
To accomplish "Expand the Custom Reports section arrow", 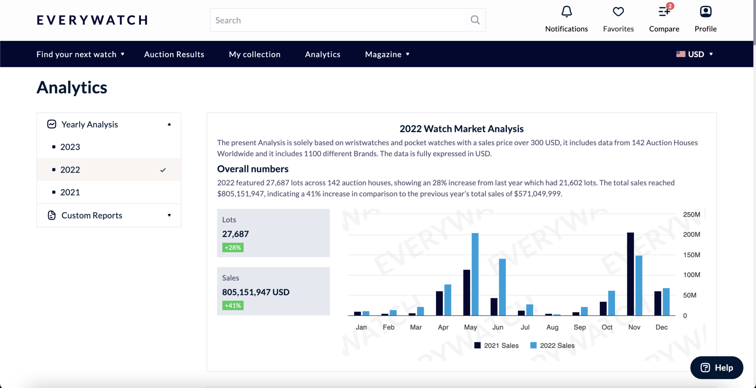I will pos(169,215).
